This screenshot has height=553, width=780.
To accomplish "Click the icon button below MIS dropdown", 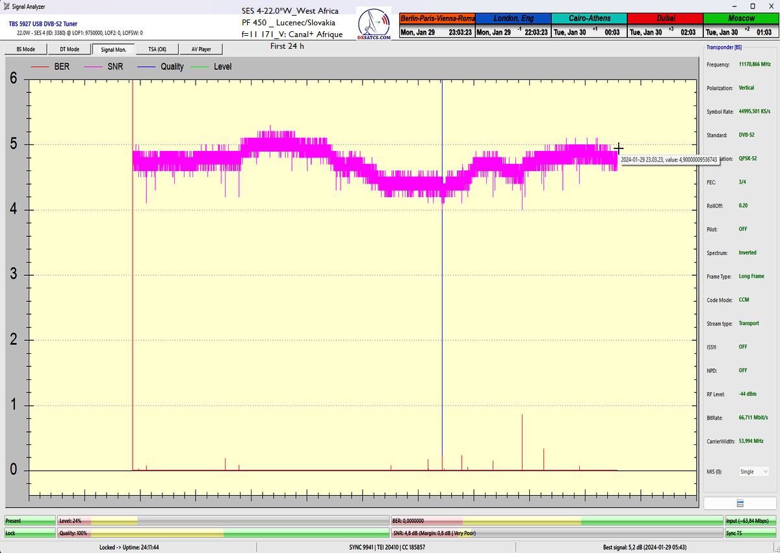I will coord(740,504).
